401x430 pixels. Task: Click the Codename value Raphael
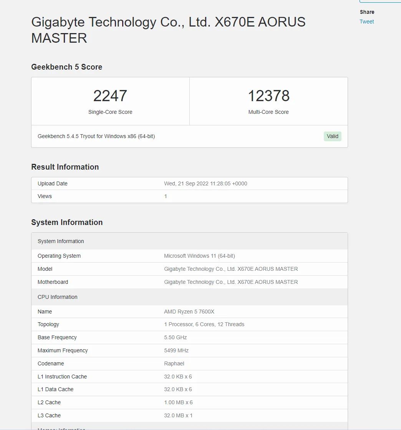pyautogui.click(x=174, y=363)
